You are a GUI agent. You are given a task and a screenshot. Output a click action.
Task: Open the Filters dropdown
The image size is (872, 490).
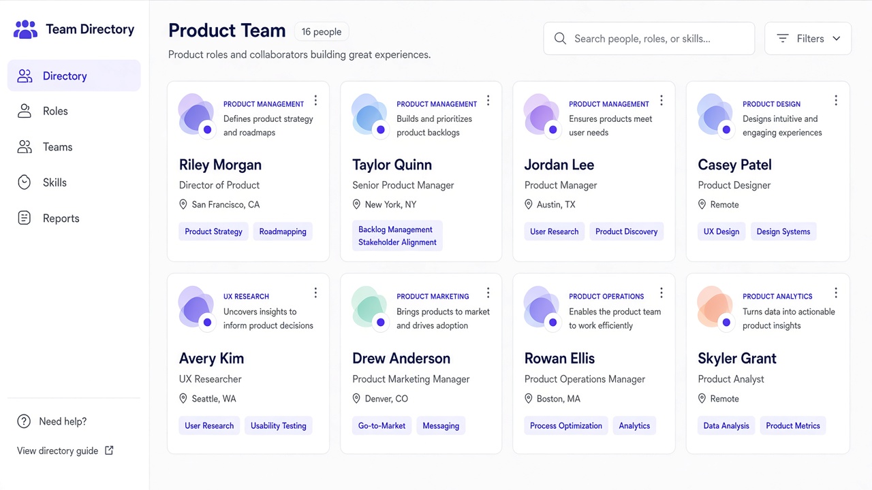(808, 39)
